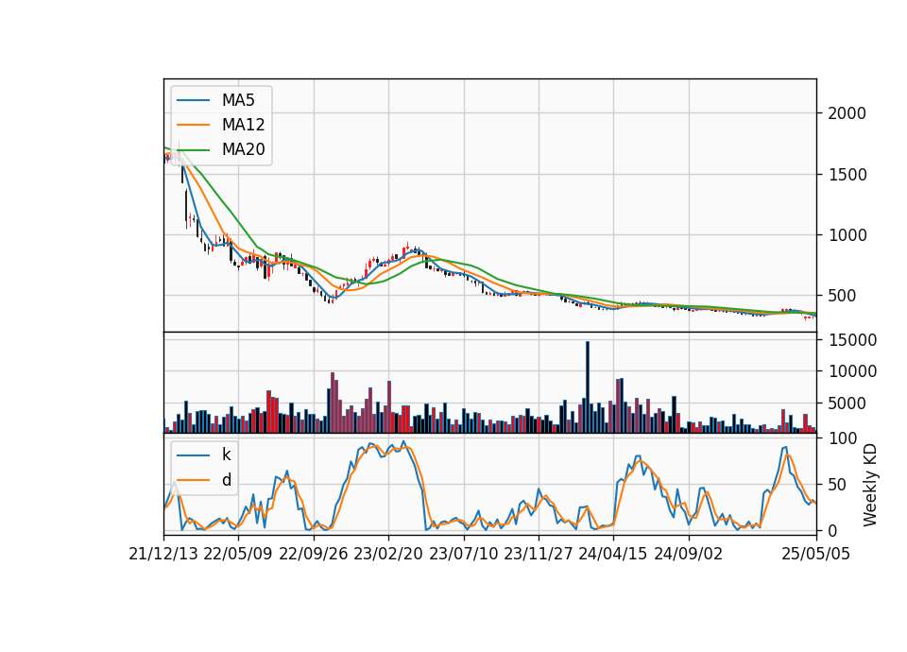Click the 24/09/02 date label
This screenshot has width=907, height=652.
point(689,554)
